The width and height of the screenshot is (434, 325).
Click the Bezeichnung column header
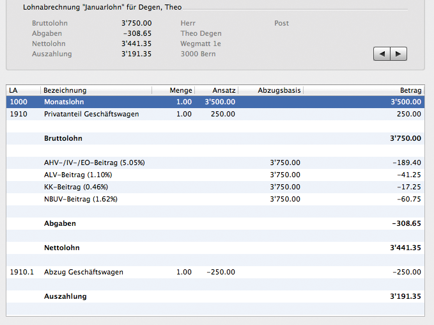click(96, 90)
